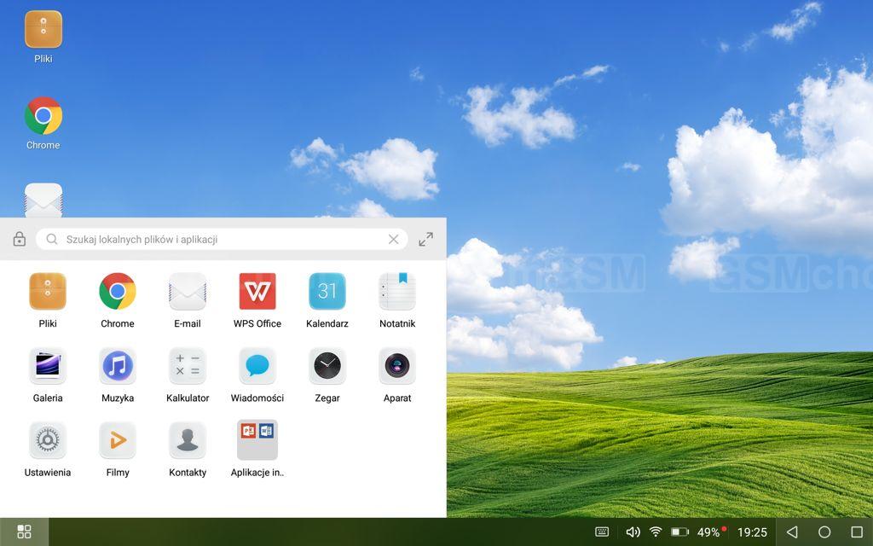Viewport: 873px width, 546px height.
Task: Toggle the lock icon beside search
Action: (20, 240)
